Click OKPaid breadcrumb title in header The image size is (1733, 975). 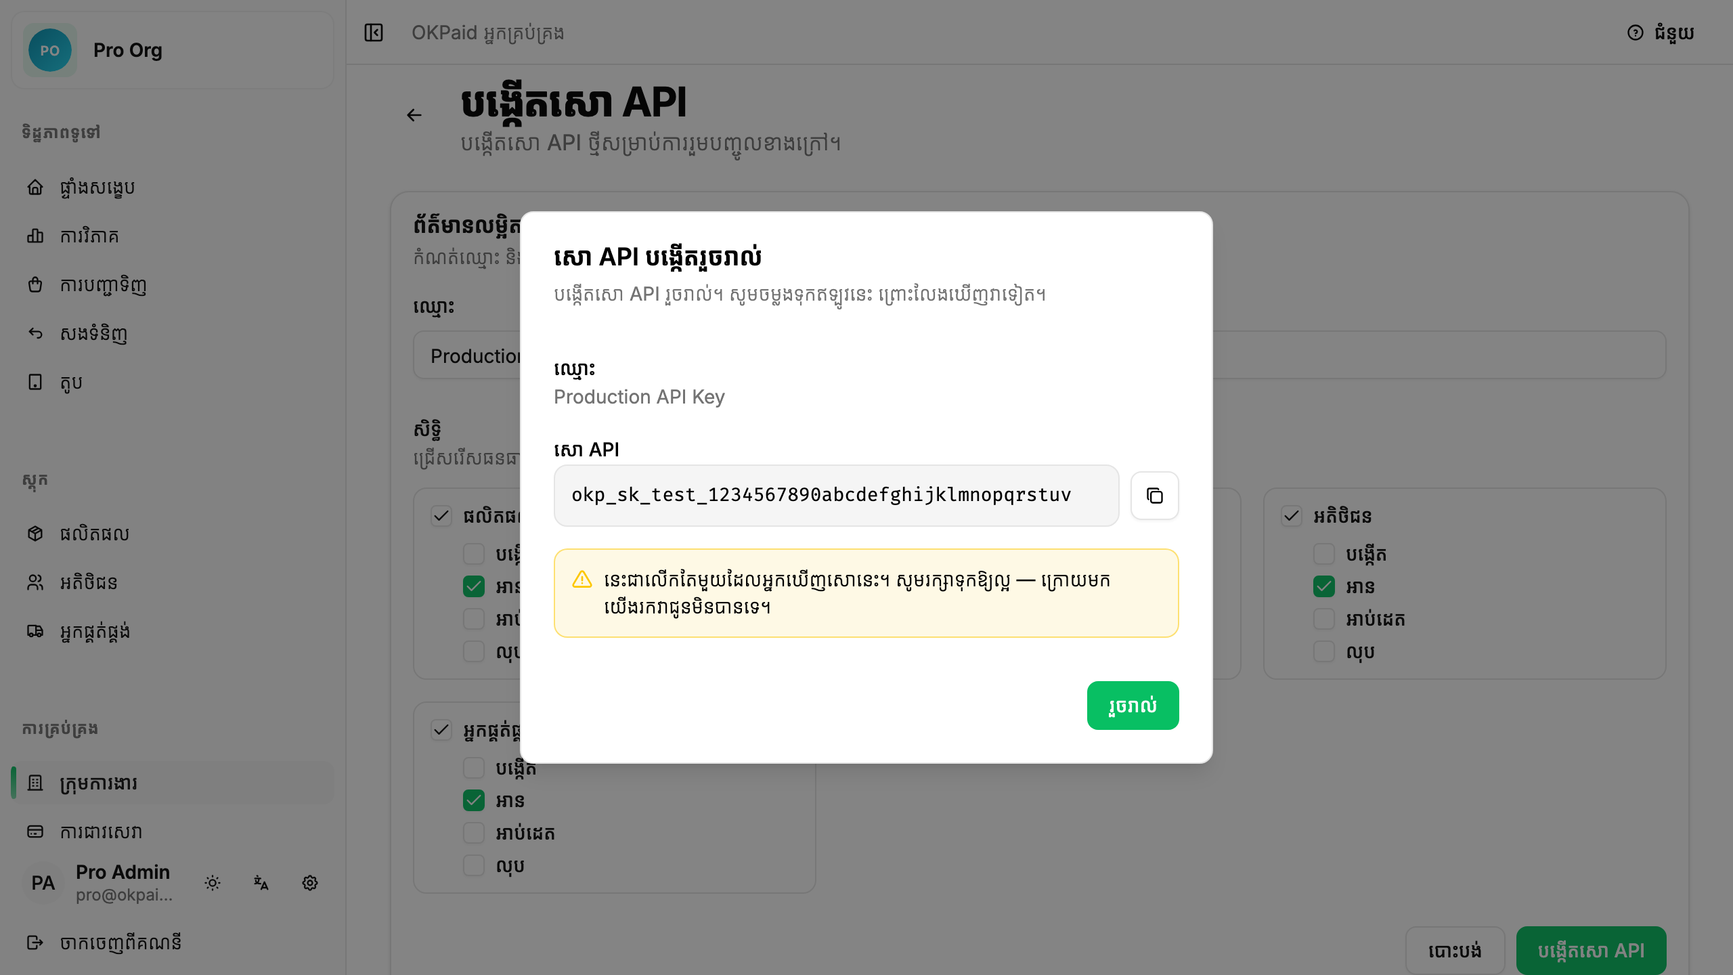pos(487,32)
